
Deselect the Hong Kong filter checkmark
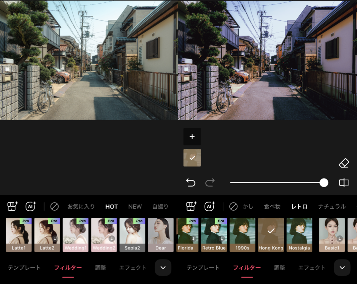click(x=271, y=230)
